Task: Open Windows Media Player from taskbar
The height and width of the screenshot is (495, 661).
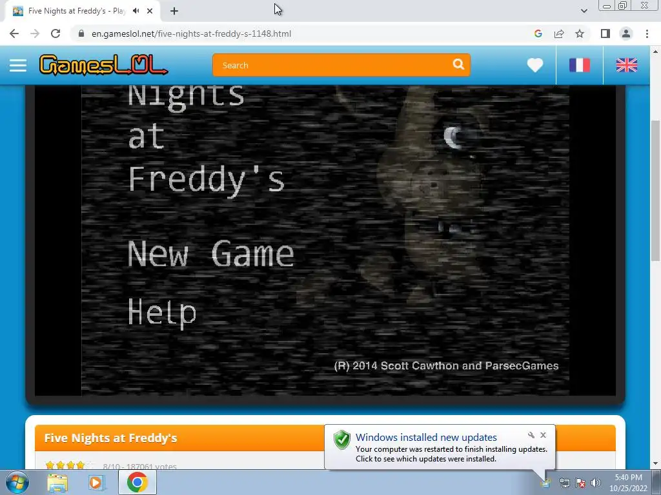Action: coord(97,483)
